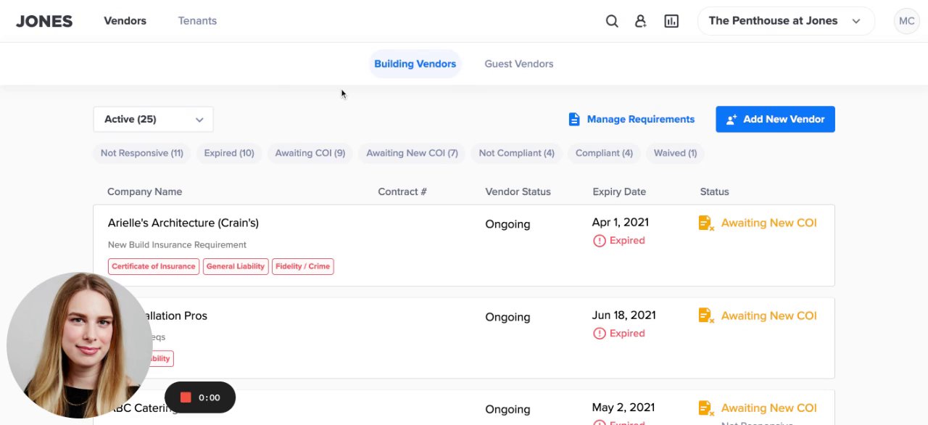Expand the Active (25) dropdown
The width and height of the screenshot is (928, 425).
(153, 120)
